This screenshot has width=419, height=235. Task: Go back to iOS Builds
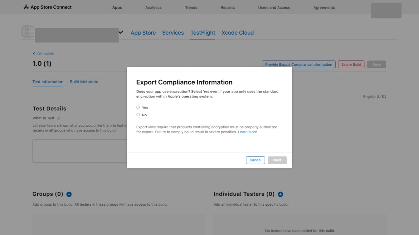(43, 54)
